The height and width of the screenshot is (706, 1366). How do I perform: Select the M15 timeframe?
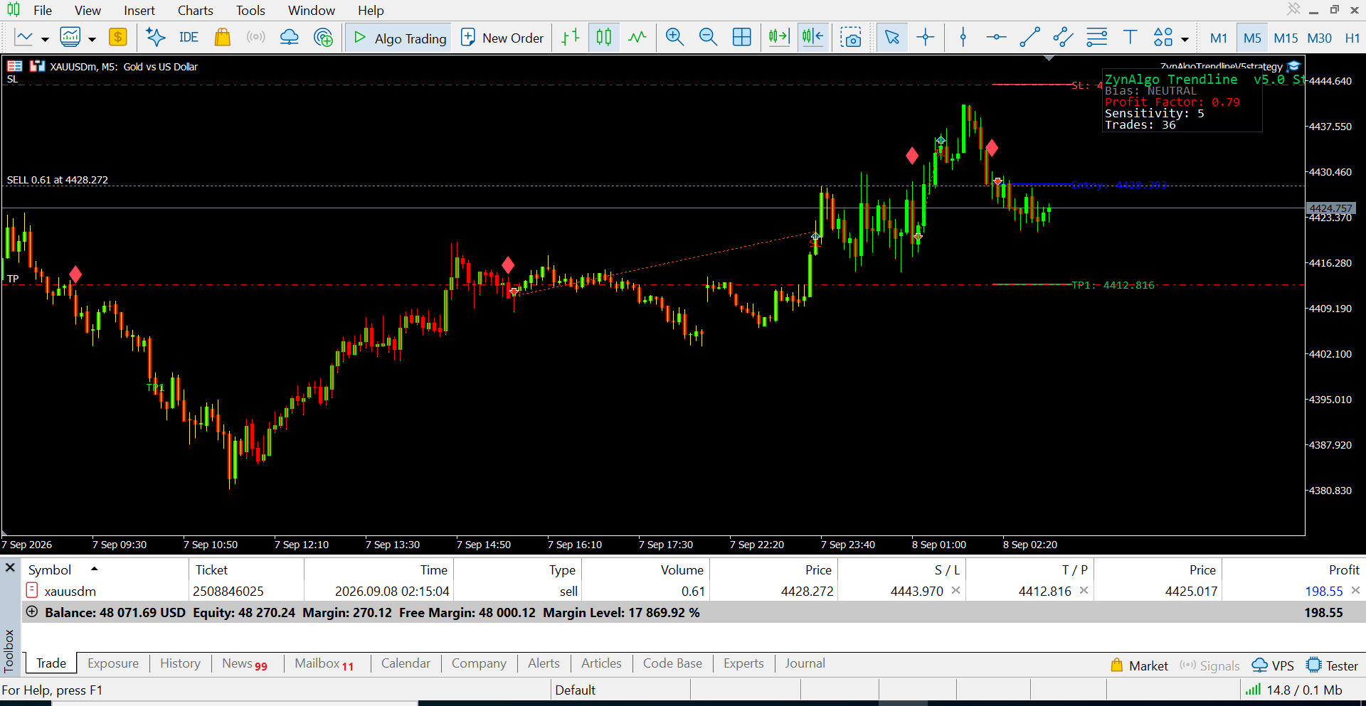(x=1286, y=38)
